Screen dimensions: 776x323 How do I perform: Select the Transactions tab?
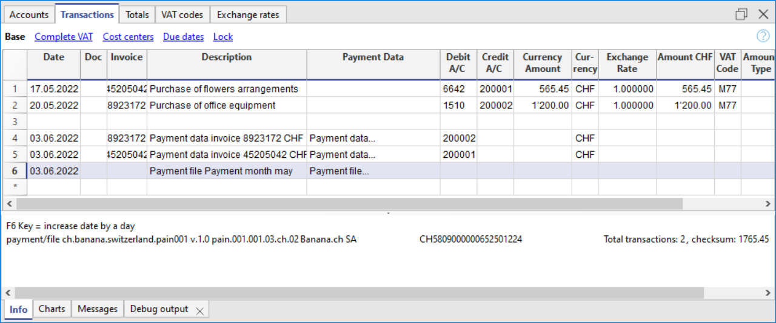coord(87,14)
